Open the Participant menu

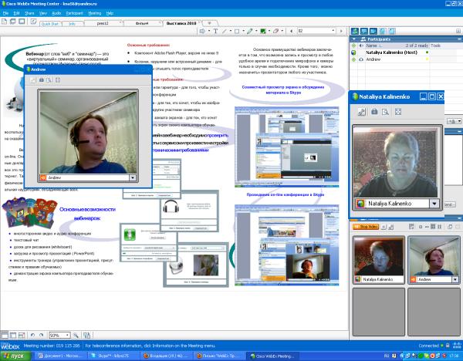coord(74,13)
